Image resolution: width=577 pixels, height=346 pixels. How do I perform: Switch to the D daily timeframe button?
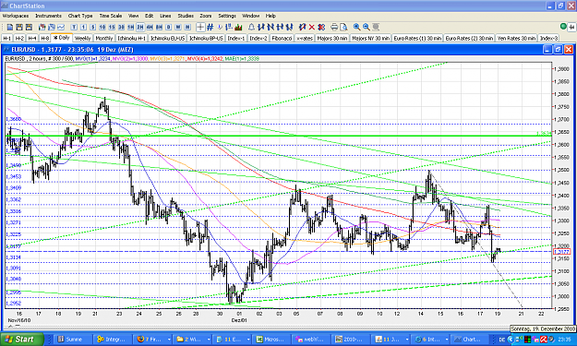pyautogui.click(x=169, y=27)
